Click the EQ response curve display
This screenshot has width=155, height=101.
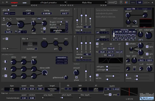(x=111, y=60)
